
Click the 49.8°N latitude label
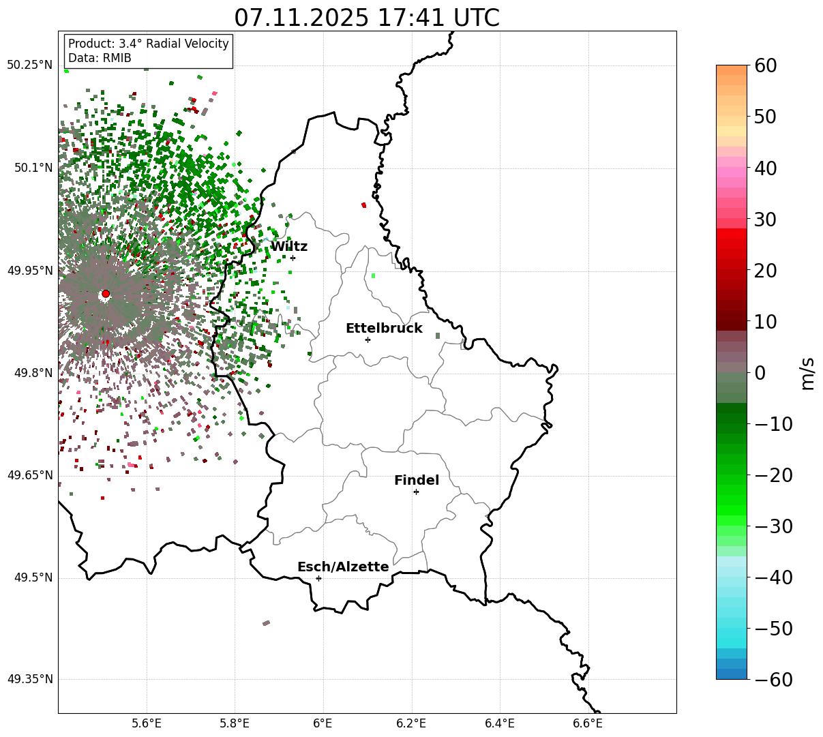(x=33, y=373)
